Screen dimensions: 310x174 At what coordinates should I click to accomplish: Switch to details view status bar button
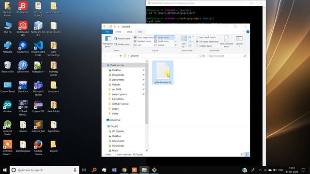click(x=242, y=155)
